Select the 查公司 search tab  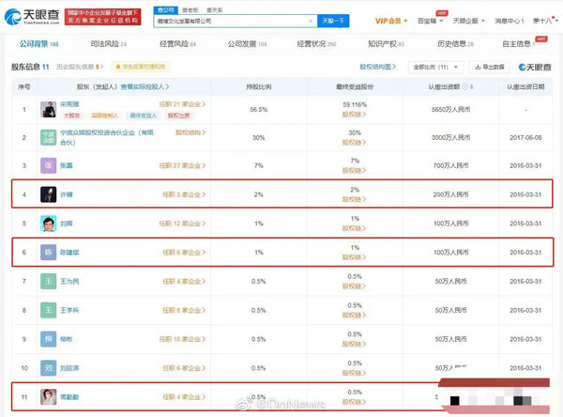(165, 10)
